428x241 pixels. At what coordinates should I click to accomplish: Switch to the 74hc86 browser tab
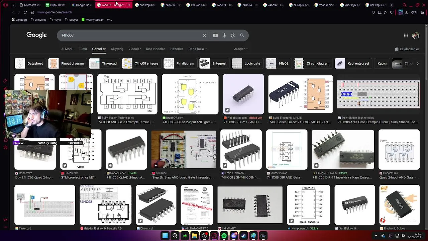(x=171, y=5)
